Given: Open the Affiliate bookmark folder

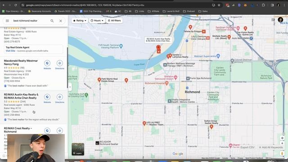Looking at the screenshot, I should [153, 11].
